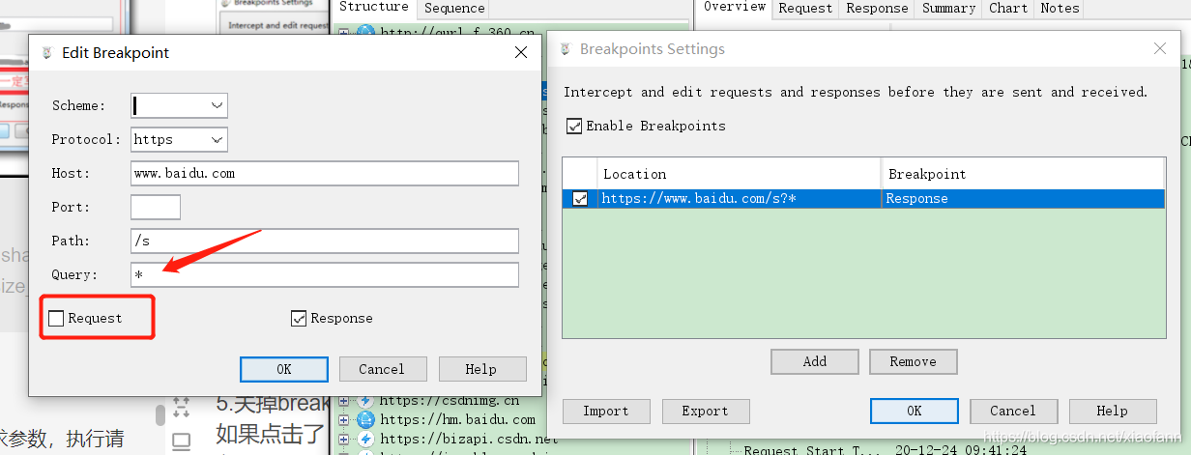The image size is (1191, 455).
Task: Open the Summary tab
Action: pyautogui.click(x=948, y=9)
